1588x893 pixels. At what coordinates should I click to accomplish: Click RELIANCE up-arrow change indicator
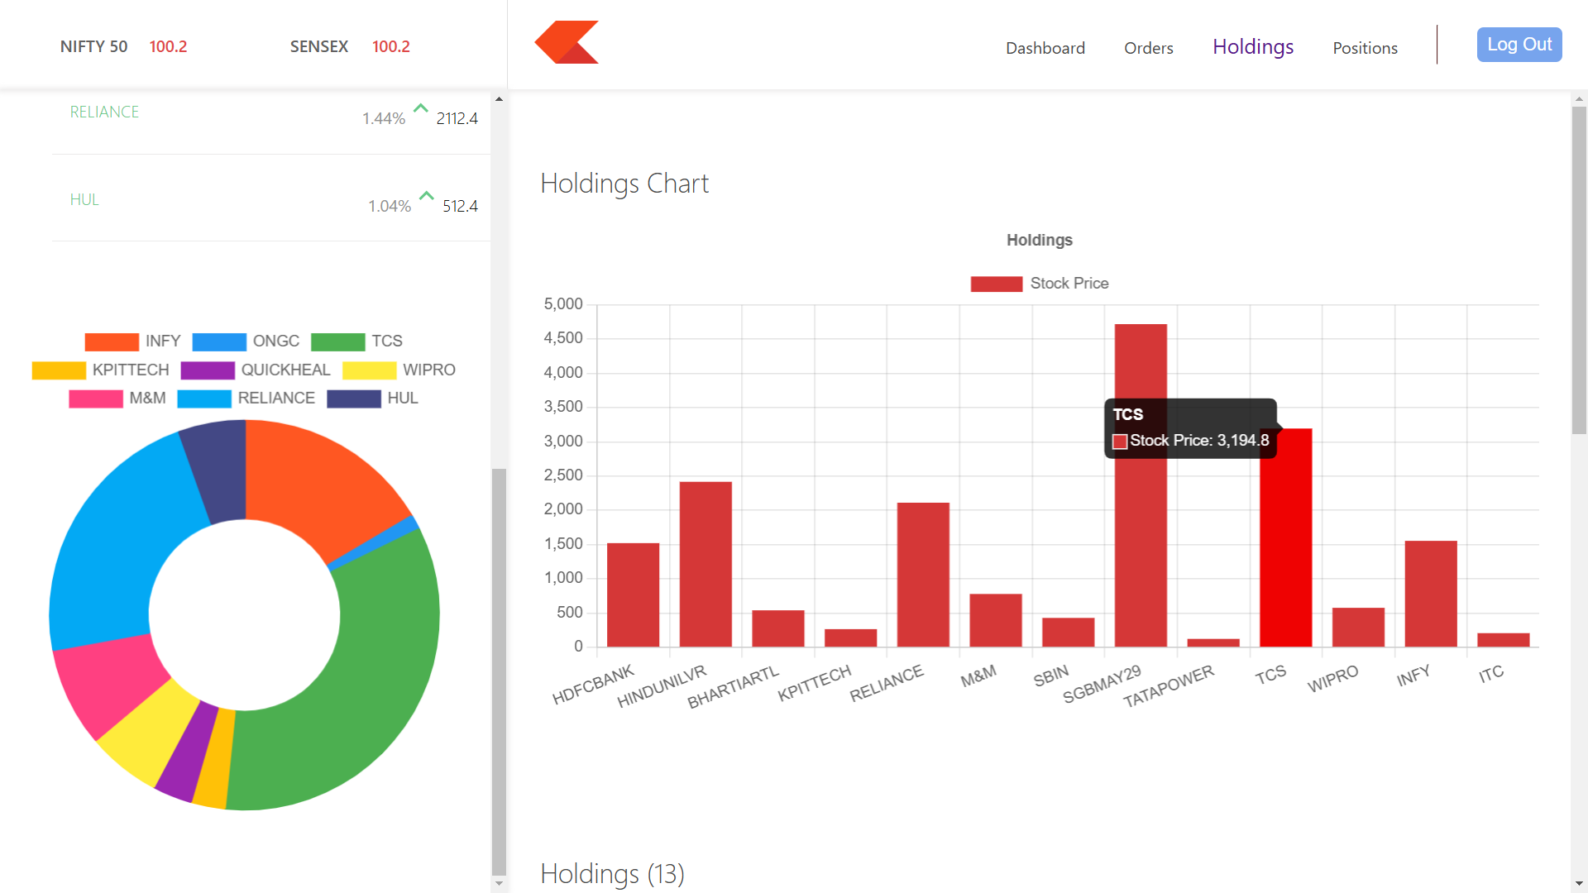click(421, 108)
